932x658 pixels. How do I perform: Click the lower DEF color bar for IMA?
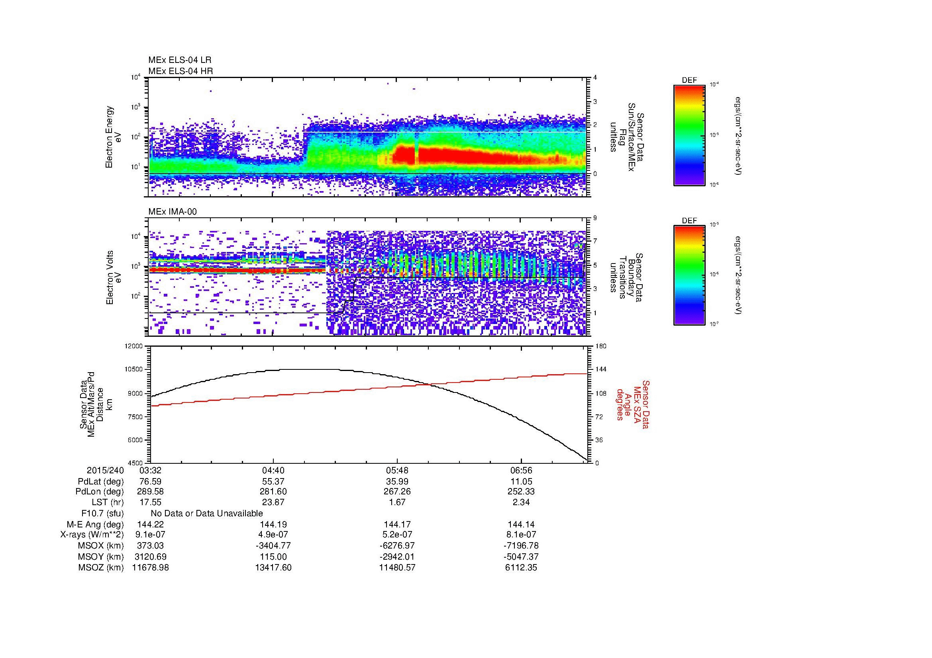tap(689, 275)
